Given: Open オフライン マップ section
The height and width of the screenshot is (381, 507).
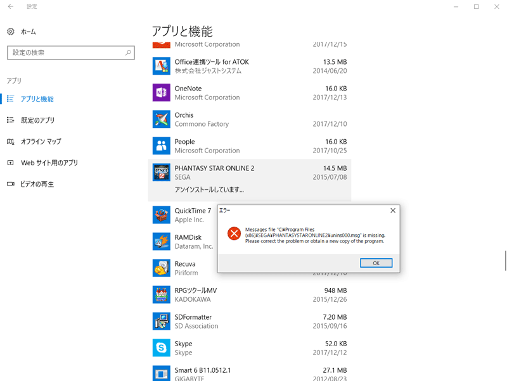Looking at the screenshot, I should point(41,141).
